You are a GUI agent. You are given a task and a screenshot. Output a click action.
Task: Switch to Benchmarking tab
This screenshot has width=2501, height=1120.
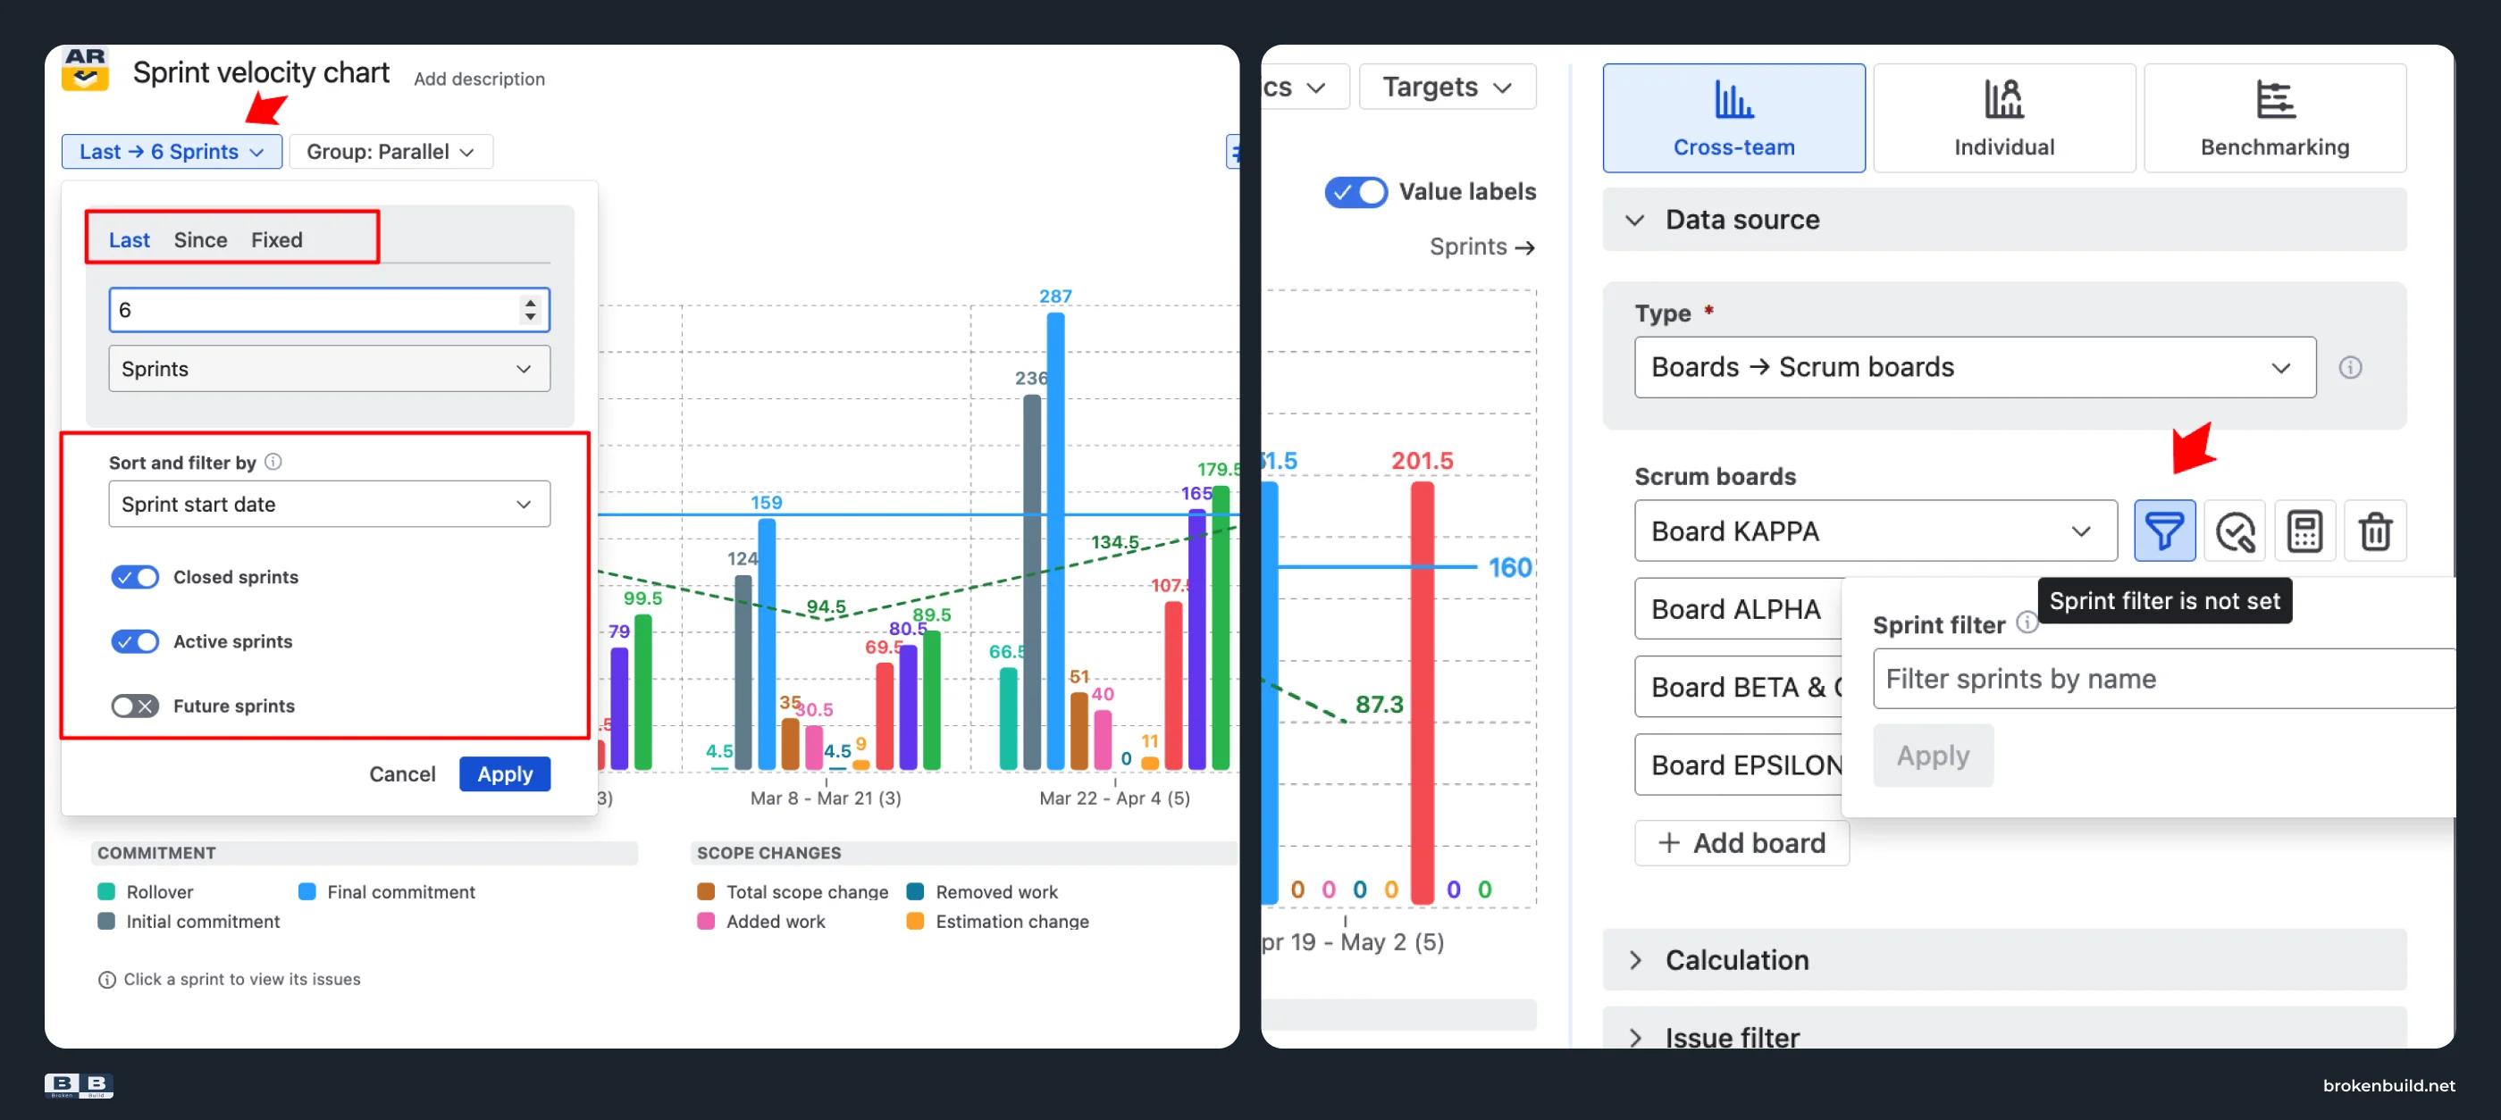tap(2274, 119)
